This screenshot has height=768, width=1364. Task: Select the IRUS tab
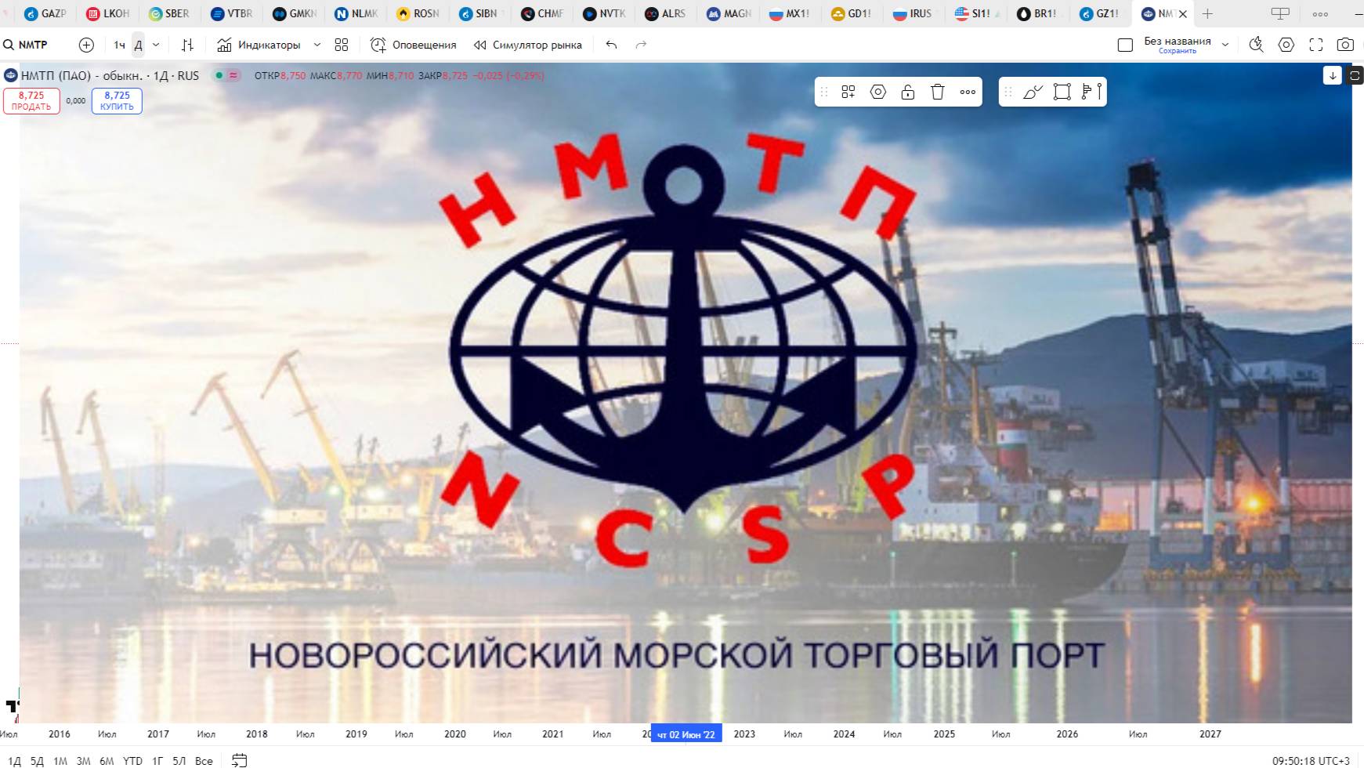point(913,13)
